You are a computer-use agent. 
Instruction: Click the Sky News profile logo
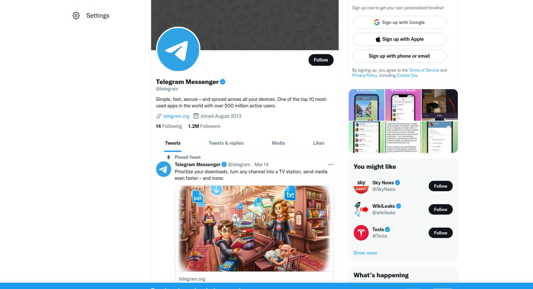pyautogui.click(x=361, y=186)
